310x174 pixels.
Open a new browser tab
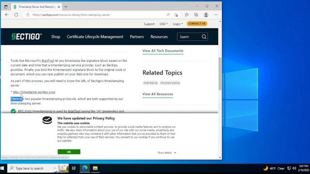click(x=66, y=7)
